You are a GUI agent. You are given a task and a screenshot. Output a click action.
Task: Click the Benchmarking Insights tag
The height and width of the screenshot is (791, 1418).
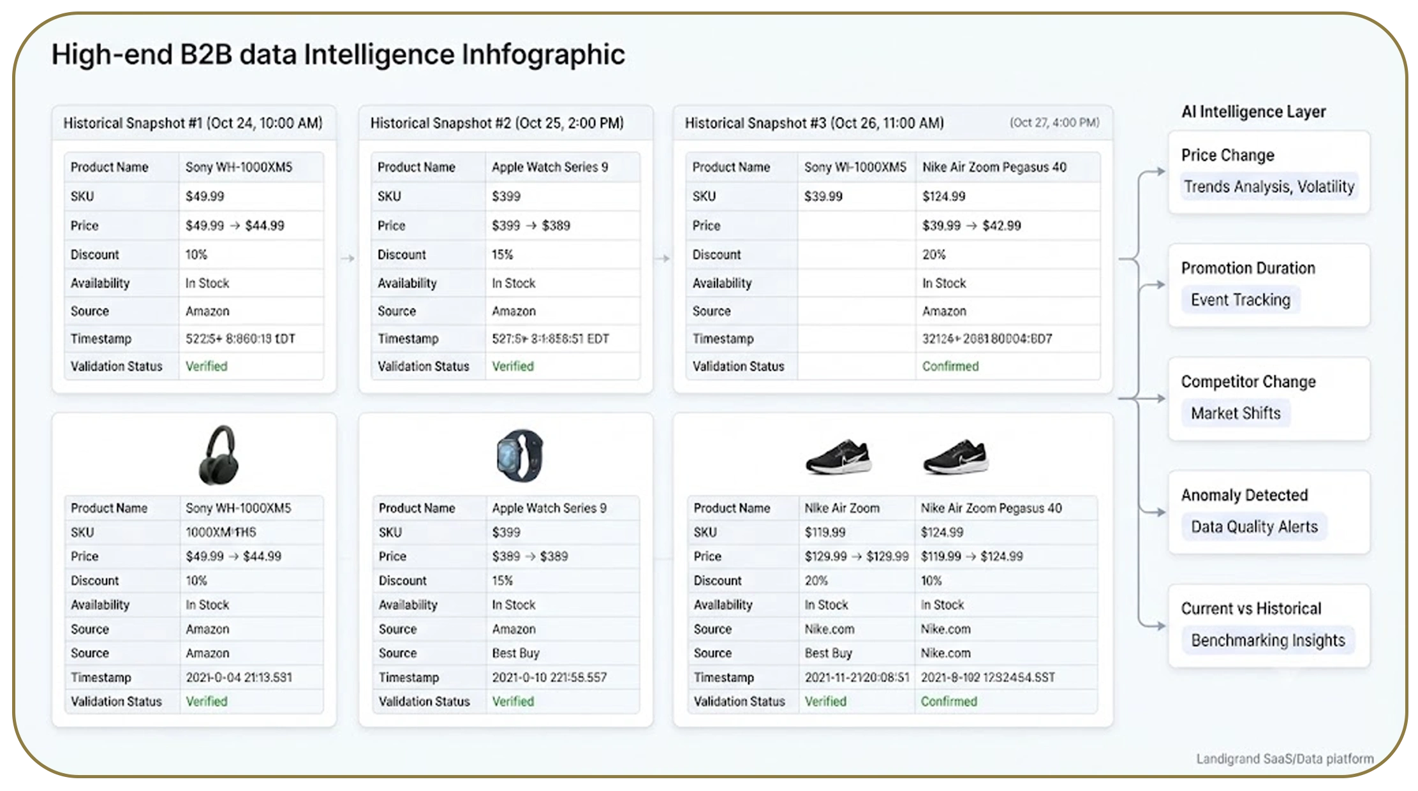(x=1268, y=640)
